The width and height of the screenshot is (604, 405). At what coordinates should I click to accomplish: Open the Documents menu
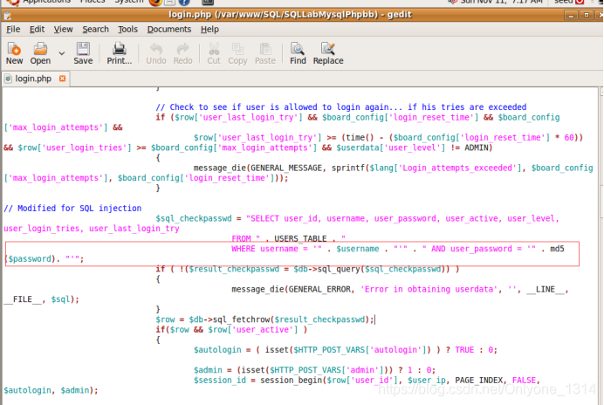tap(169, 30)
